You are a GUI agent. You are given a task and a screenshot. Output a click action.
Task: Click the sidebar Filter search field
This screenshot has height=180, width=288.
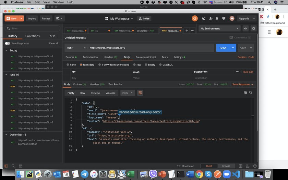[x=33, y=28]
